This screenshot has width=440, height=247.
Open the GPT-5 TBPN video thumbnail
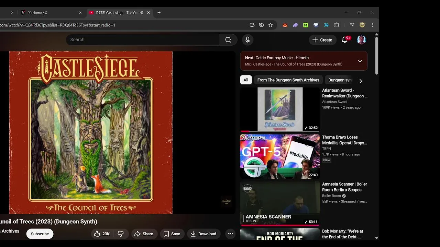[280, 156]
